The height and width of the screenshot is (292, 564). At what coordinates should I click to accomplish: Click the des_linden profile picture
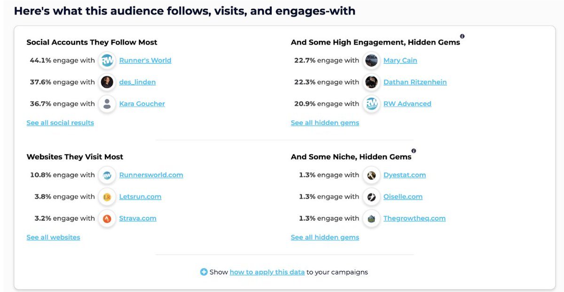pos(107,82)
